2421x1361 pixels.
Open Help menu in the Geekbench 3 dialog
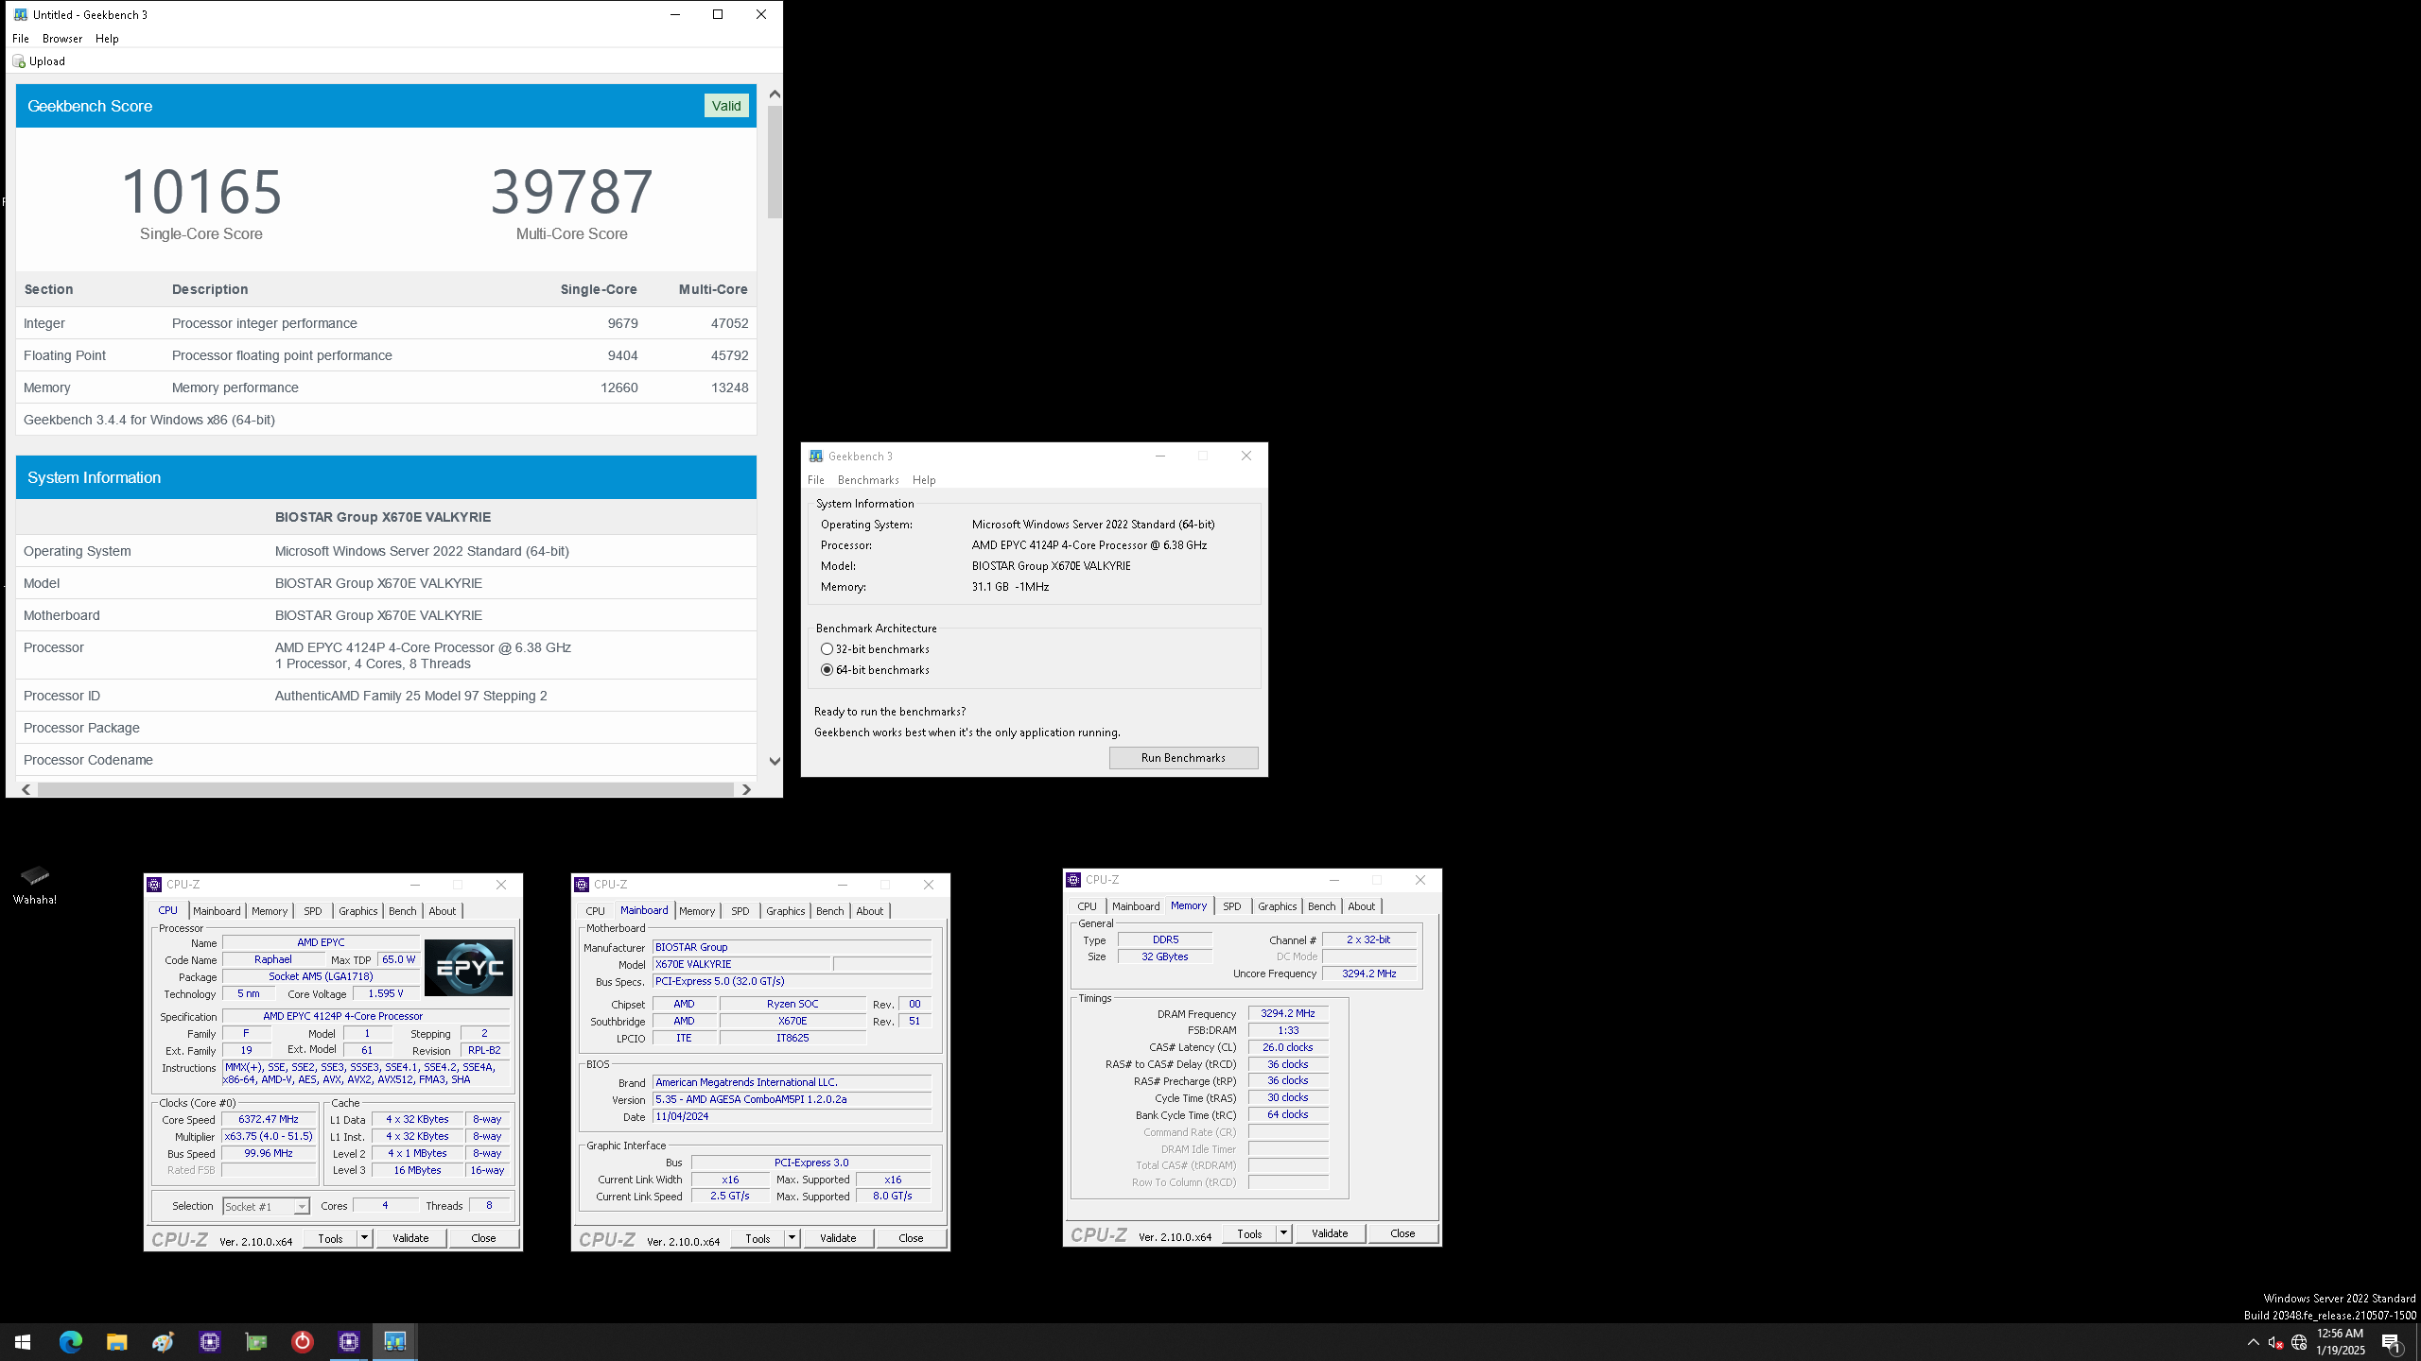(924, 480)
